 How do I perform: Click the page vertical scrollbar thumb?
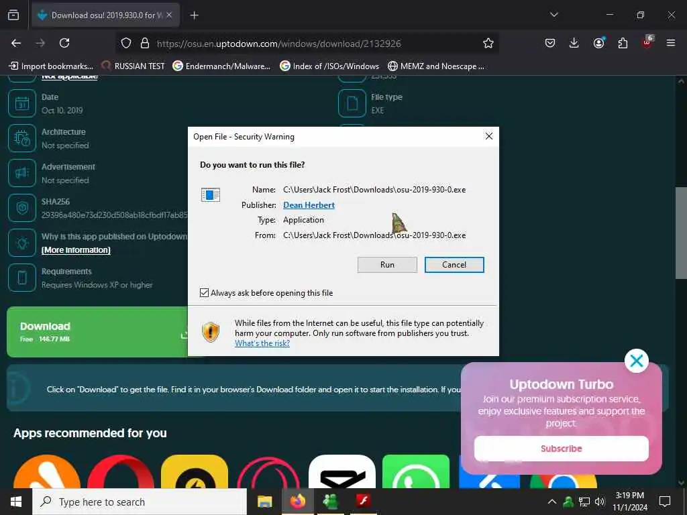tap(680, 233)
